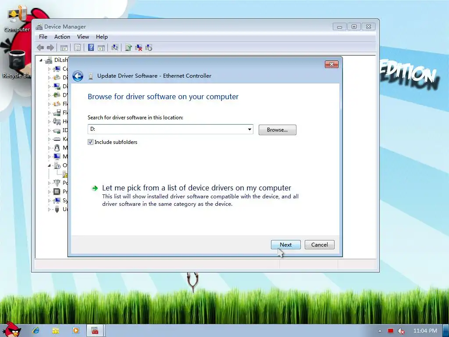
Task: Expand the Co (Computer) tree category
Action: tap(49, 69)
